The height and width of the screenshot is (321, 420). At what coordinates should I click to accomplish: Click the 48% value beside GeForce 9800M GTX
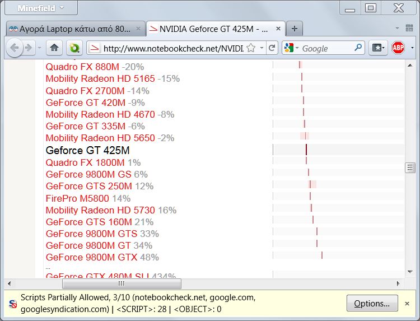(x=150, y=258)
